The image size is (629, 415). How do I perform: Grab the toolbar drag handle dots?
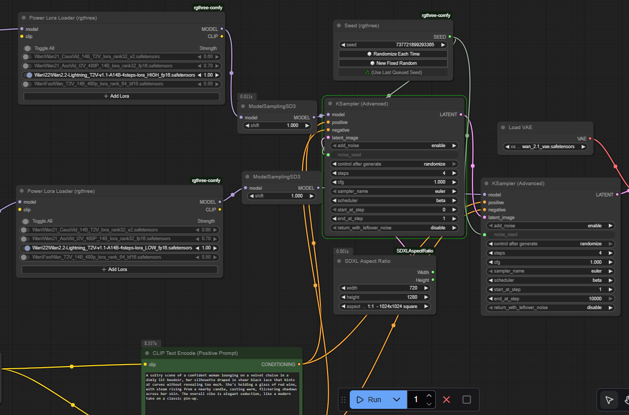(x=343, y=400)
